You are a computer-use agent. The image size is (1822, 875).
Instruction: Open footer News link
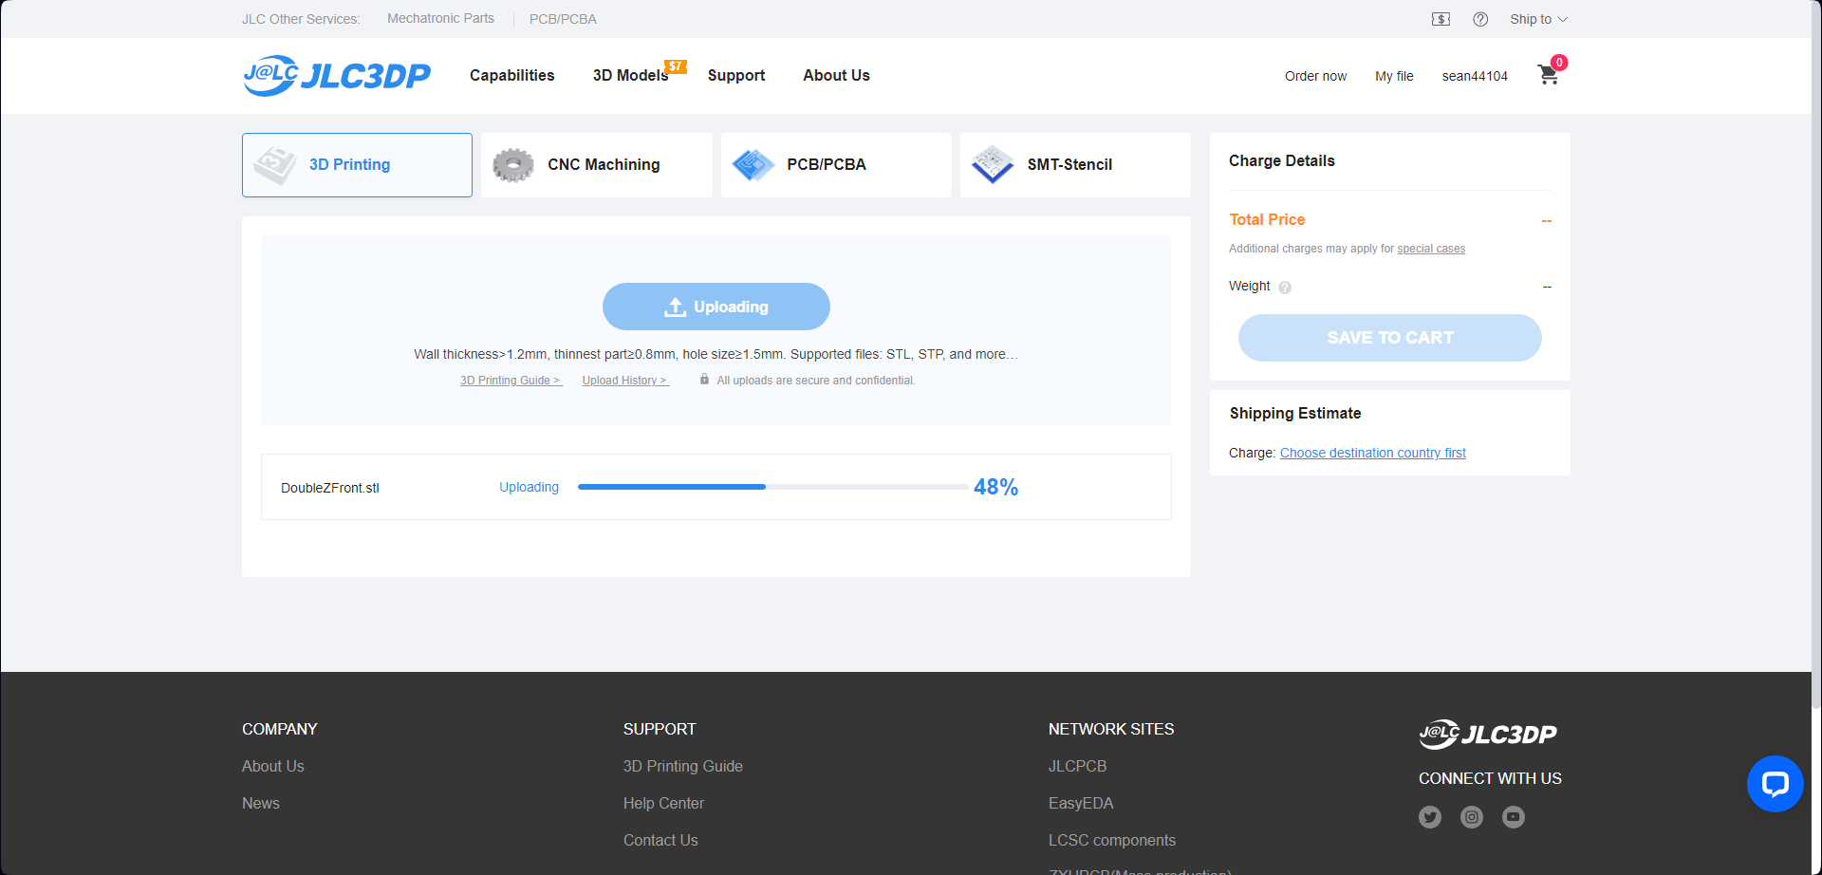[x=261, y=803]
